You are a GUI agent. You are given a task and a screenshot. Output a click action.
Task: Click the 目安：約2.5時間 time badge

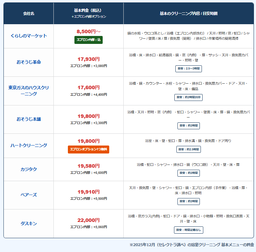188,149
